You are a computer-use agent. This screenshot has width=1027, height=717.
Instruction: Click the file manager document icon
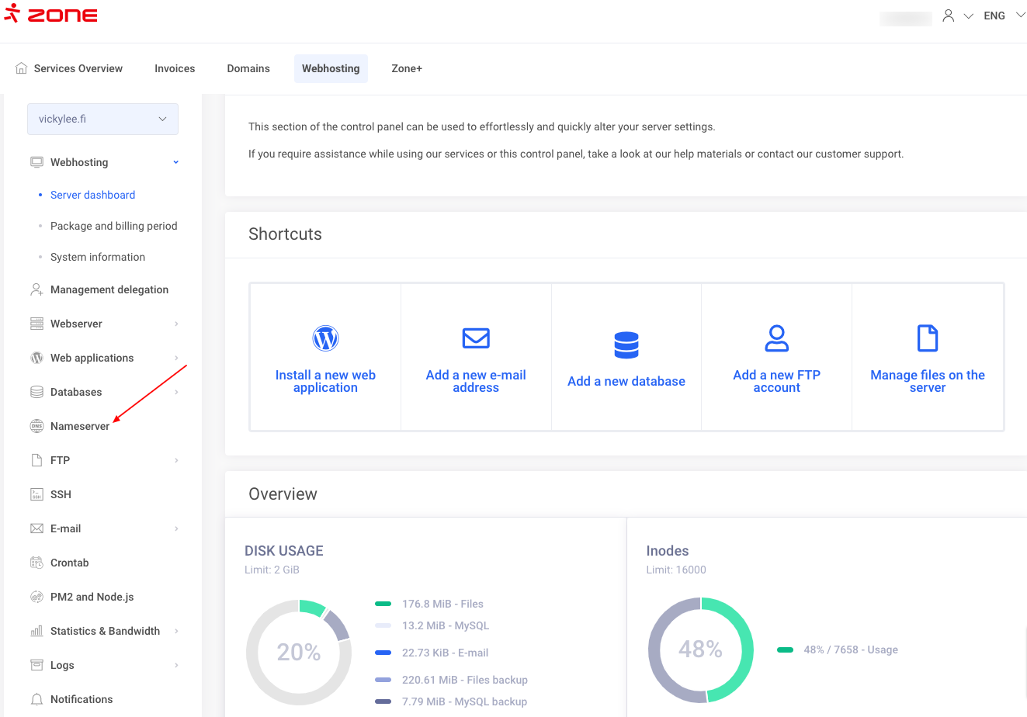[928, 338]
